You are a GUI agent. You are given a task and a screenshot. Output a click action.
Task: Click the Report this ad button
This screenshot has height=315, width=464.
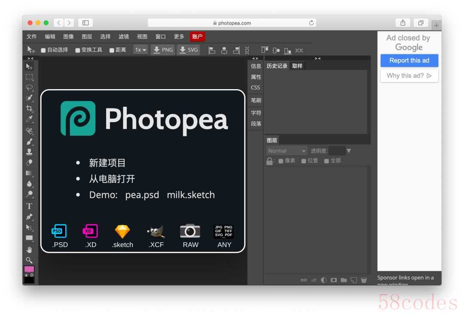click(409, 60)
